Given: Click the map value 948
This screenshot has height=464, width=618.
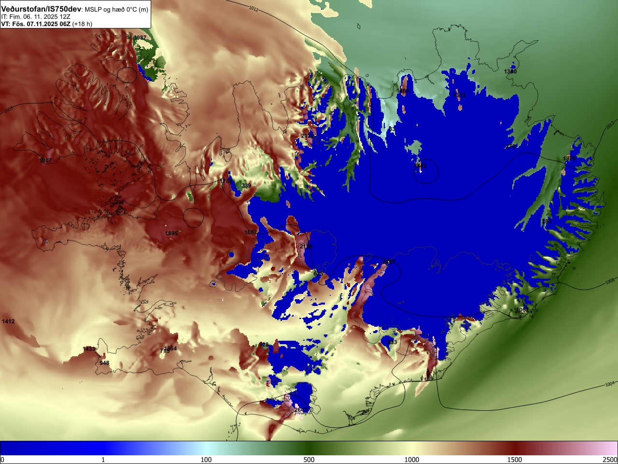Looking at the screenshot, I should click(x=104, y=363).
